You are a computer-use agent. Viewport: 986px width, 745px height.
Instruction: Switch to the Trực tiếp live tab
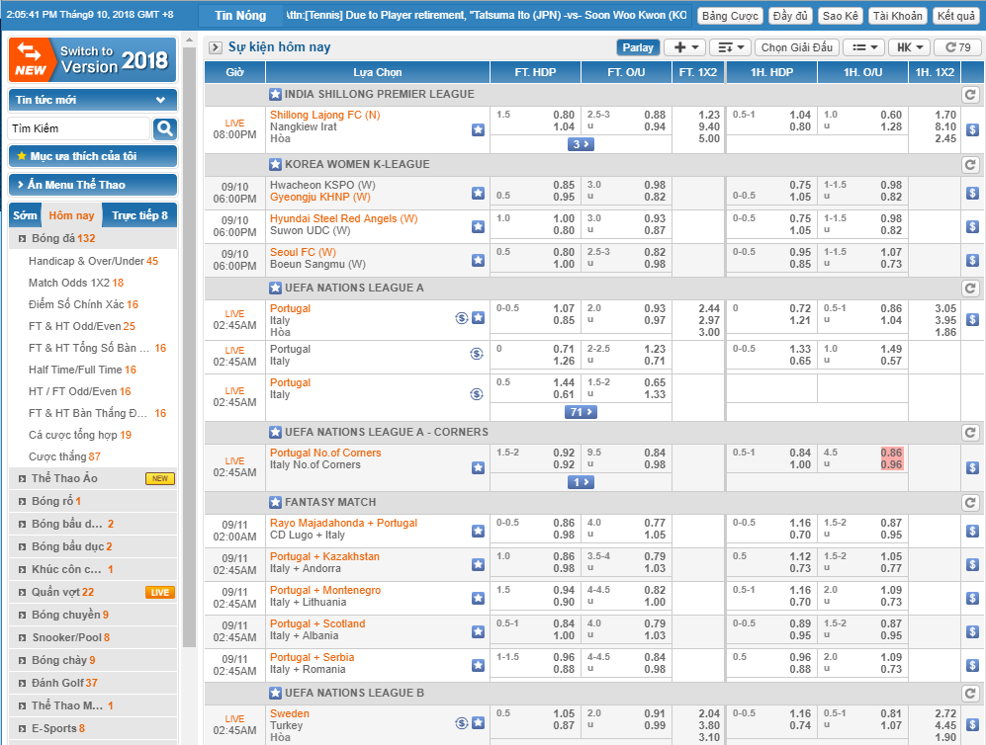tap(139, 215)
